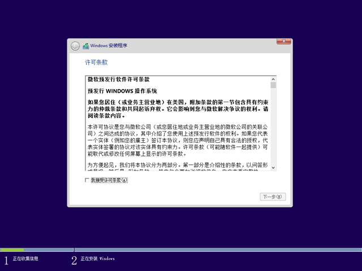This screenshot has width=362, height=271.
Task: Close the Windows 安装程序 dialog
Action: tap(284, 41)
